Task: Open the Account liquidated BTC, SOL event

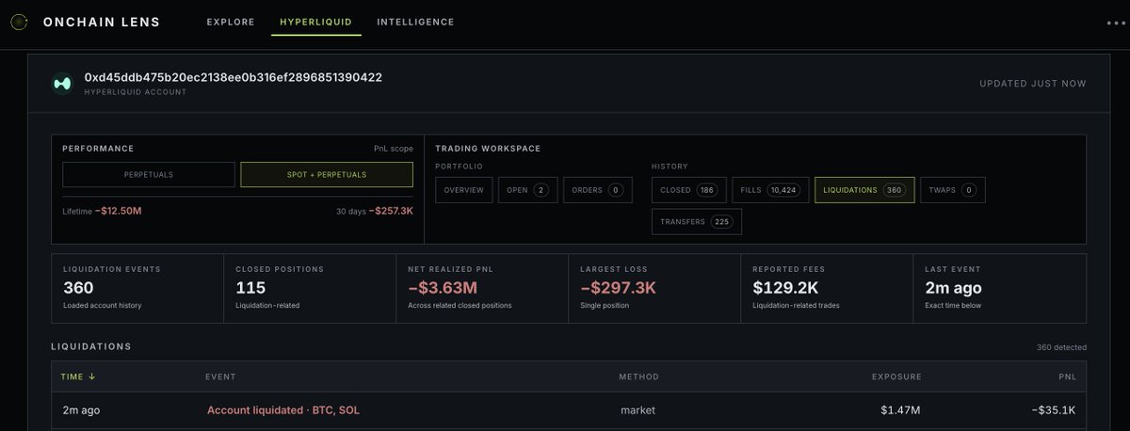Action: [x=283, y=410]
